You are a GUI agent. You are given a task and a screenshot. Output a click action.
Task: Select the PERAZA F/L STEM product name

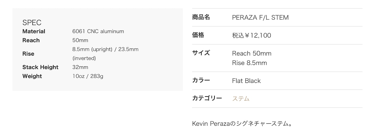coord(260,17)
